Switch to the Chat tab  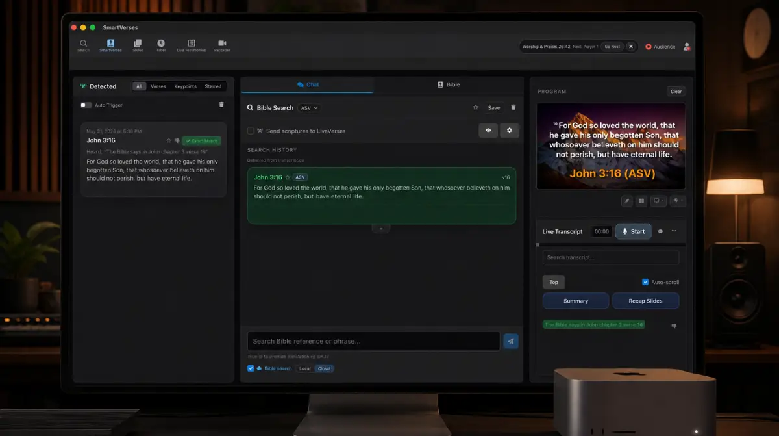(x=308, y=84)
